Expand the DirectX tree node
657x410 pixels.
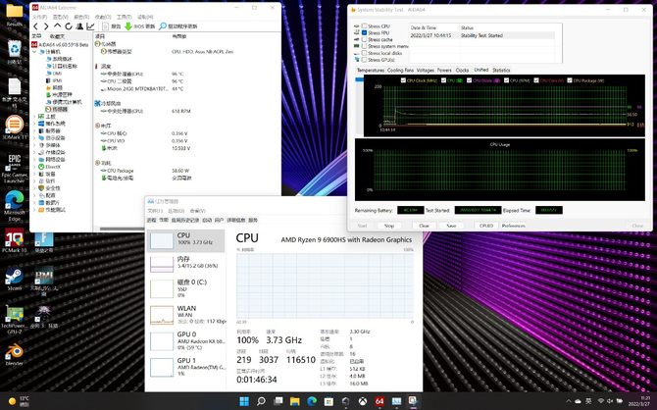35,169
